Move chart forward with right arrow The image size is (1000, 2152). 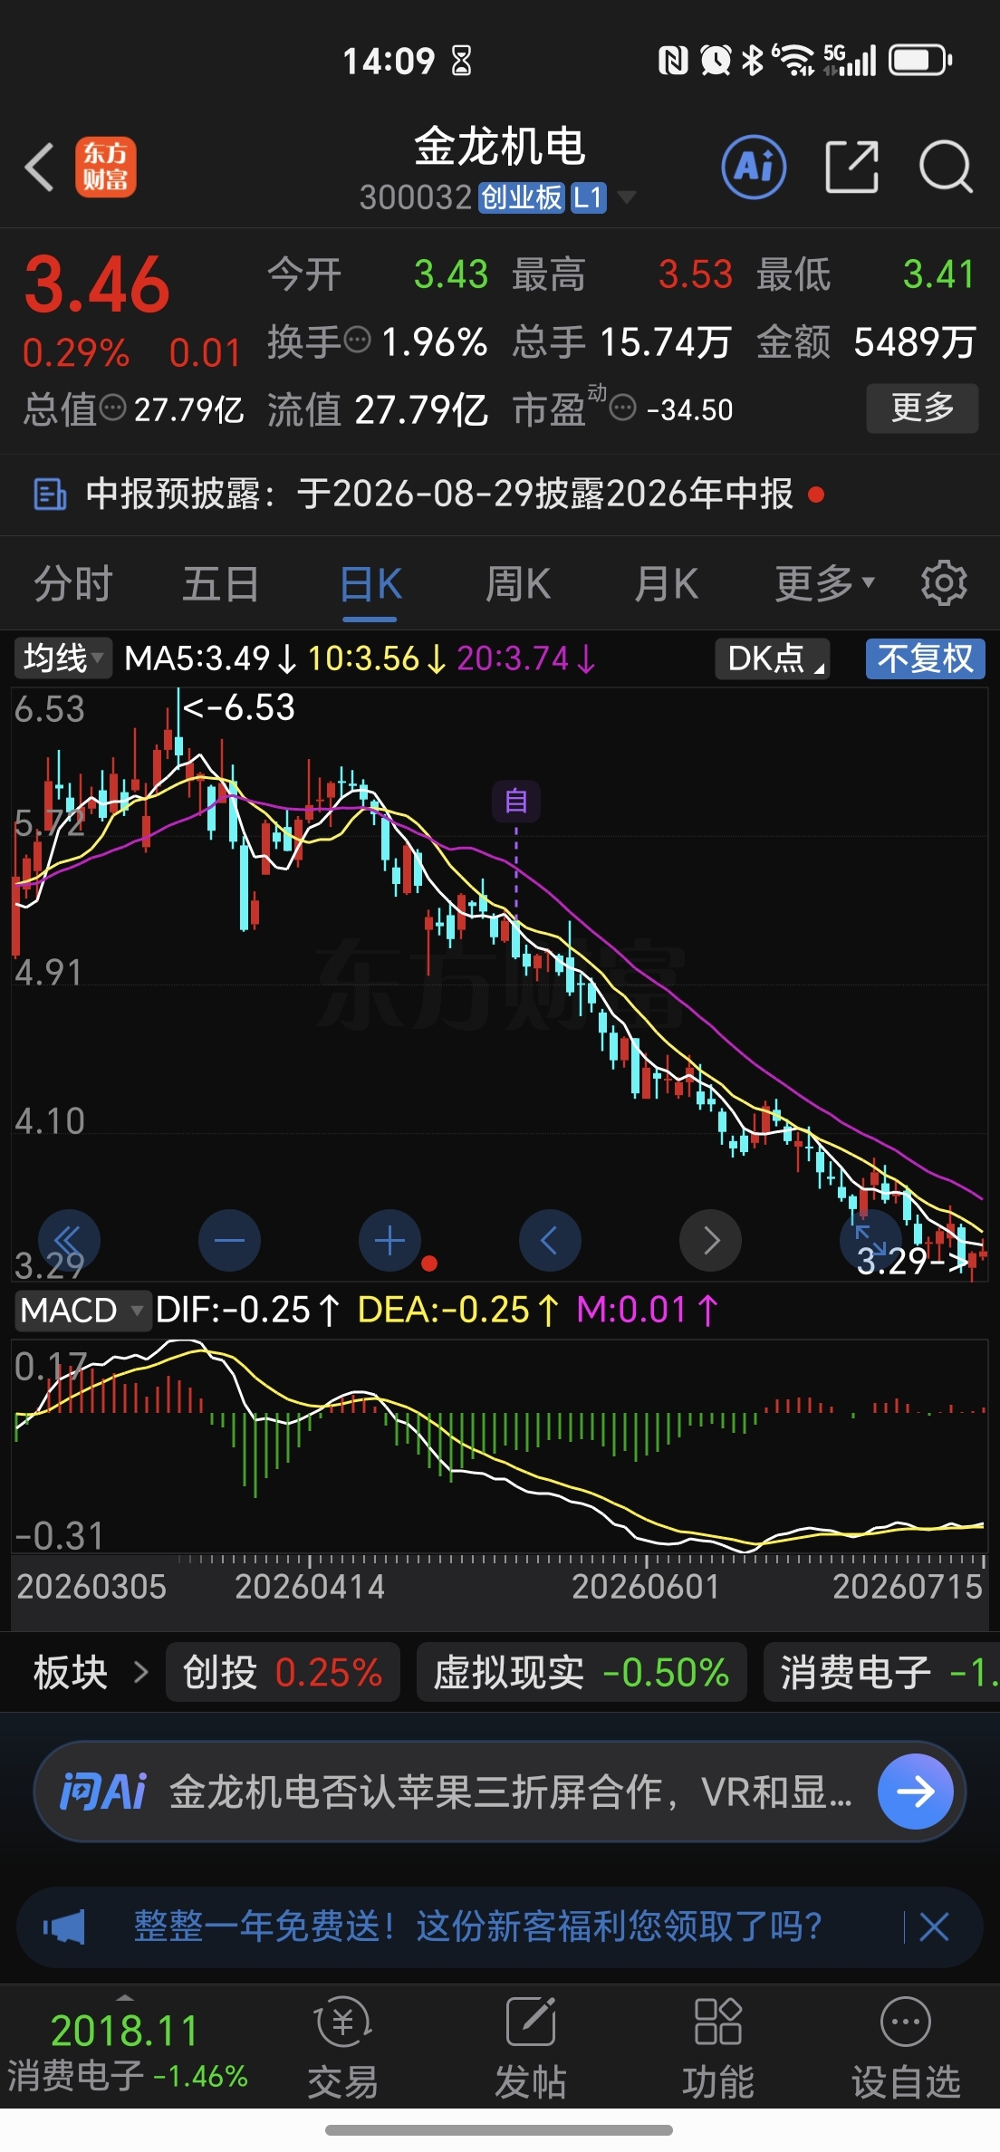pos(710,1241)
